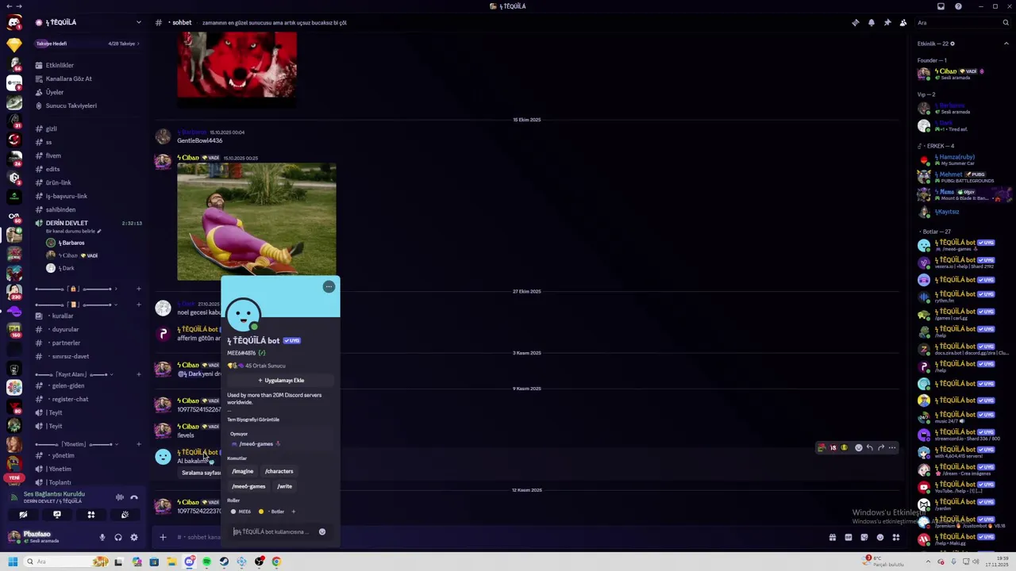
Task: Collapse the Etkinlik member section chevron
Action: (x=1006, y=44)
